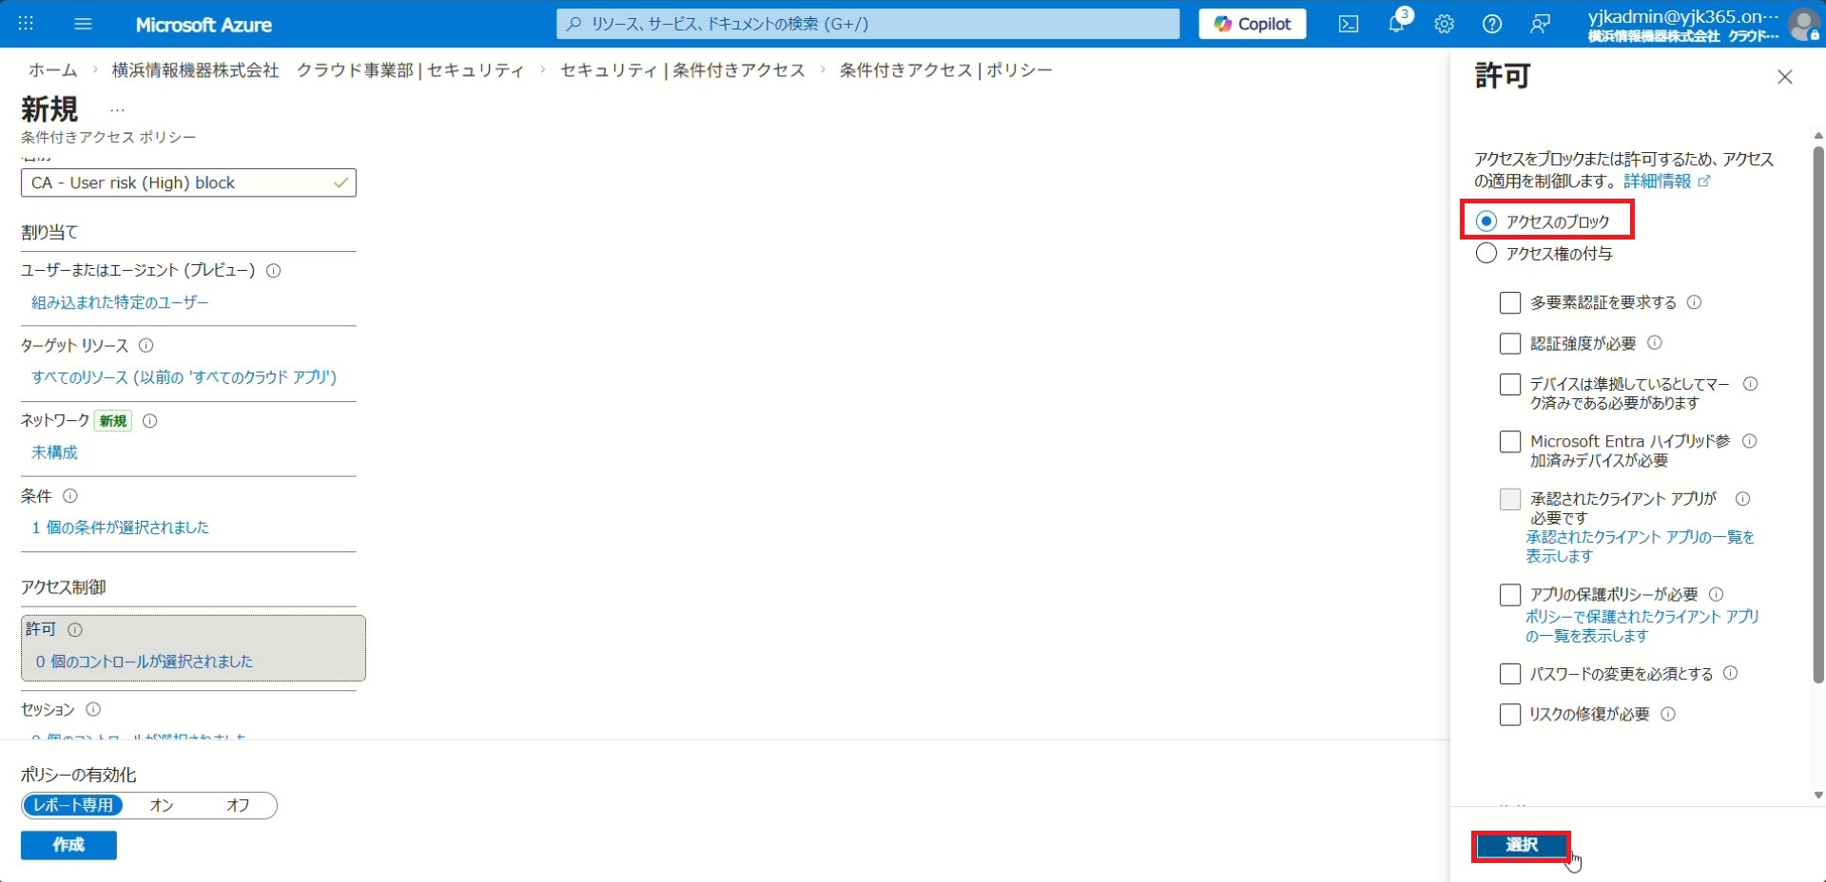Expand the 1 個の条件が選択されました conditions

[120, 527]
